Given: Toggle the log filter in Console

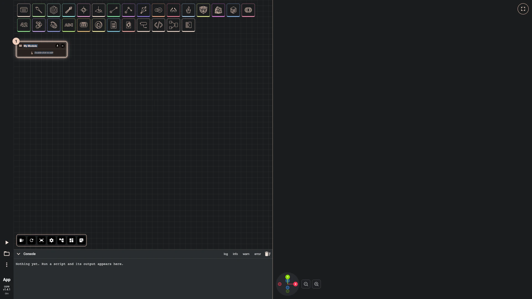Looking at the screenshot, I should coord(226,254).
